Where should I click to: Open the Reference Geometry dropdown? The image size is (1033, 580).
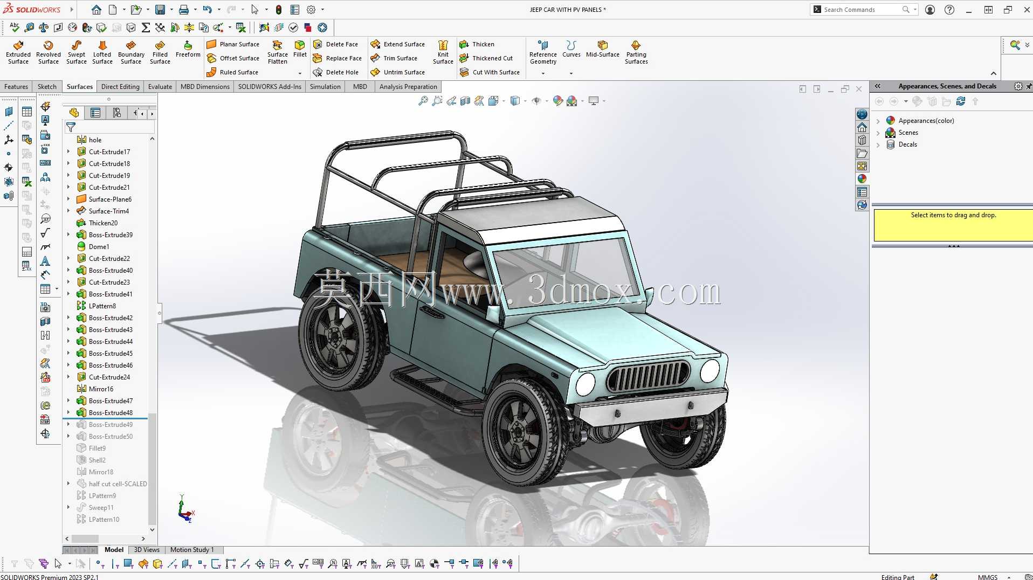543,73
